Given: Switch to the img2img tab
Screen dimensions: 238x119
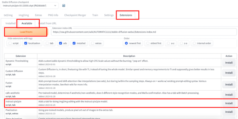Looking at the screenshot, I should (24, 15).
